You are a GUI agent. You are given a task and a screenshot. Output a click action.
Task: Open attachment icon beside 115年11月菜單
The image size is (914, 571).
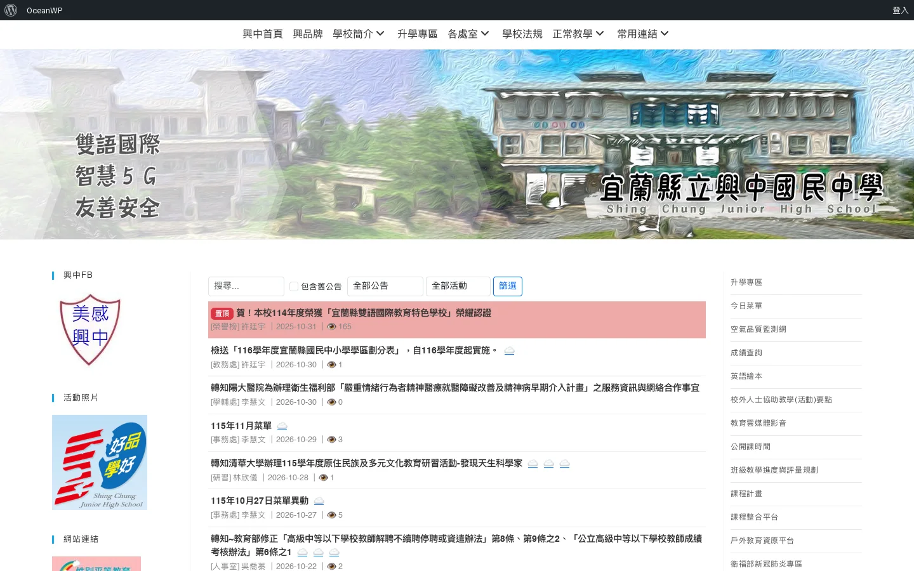[282, 426]
